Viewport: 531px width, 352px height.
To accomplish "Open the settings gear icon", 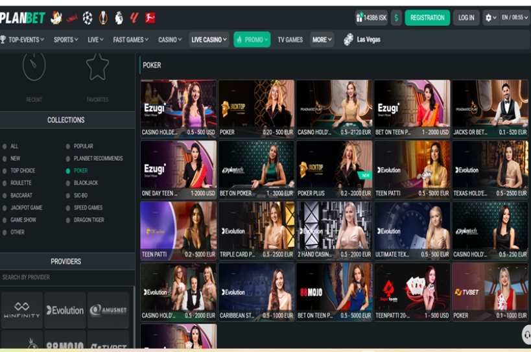I will 491,18.
